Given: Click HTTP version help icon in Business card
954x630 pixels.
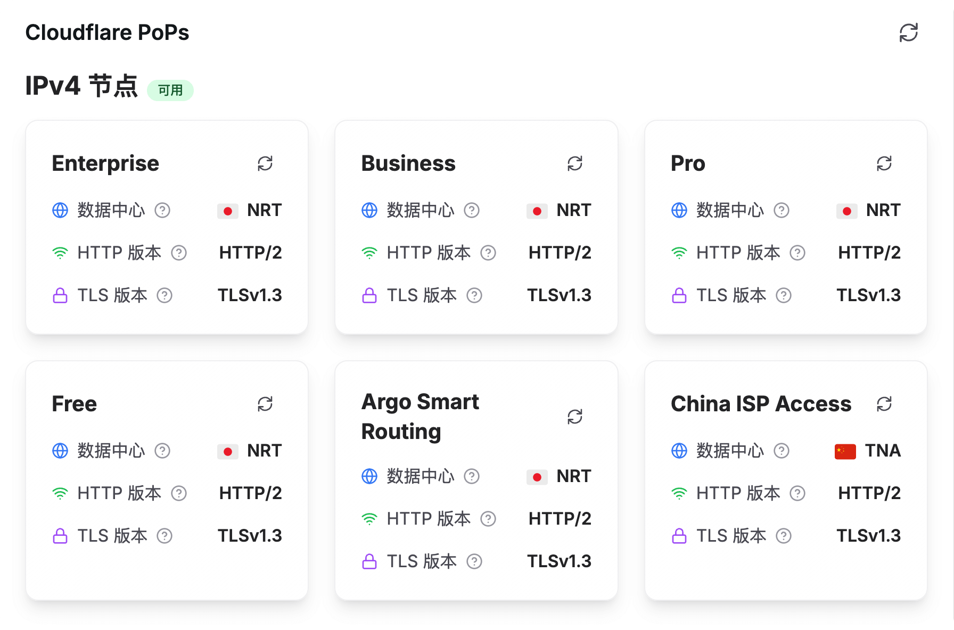Looking at the screenshot, I should (488, 253).
